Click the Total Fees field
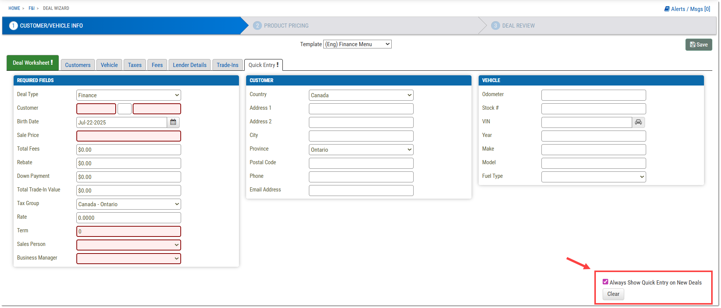 point(129,149)
